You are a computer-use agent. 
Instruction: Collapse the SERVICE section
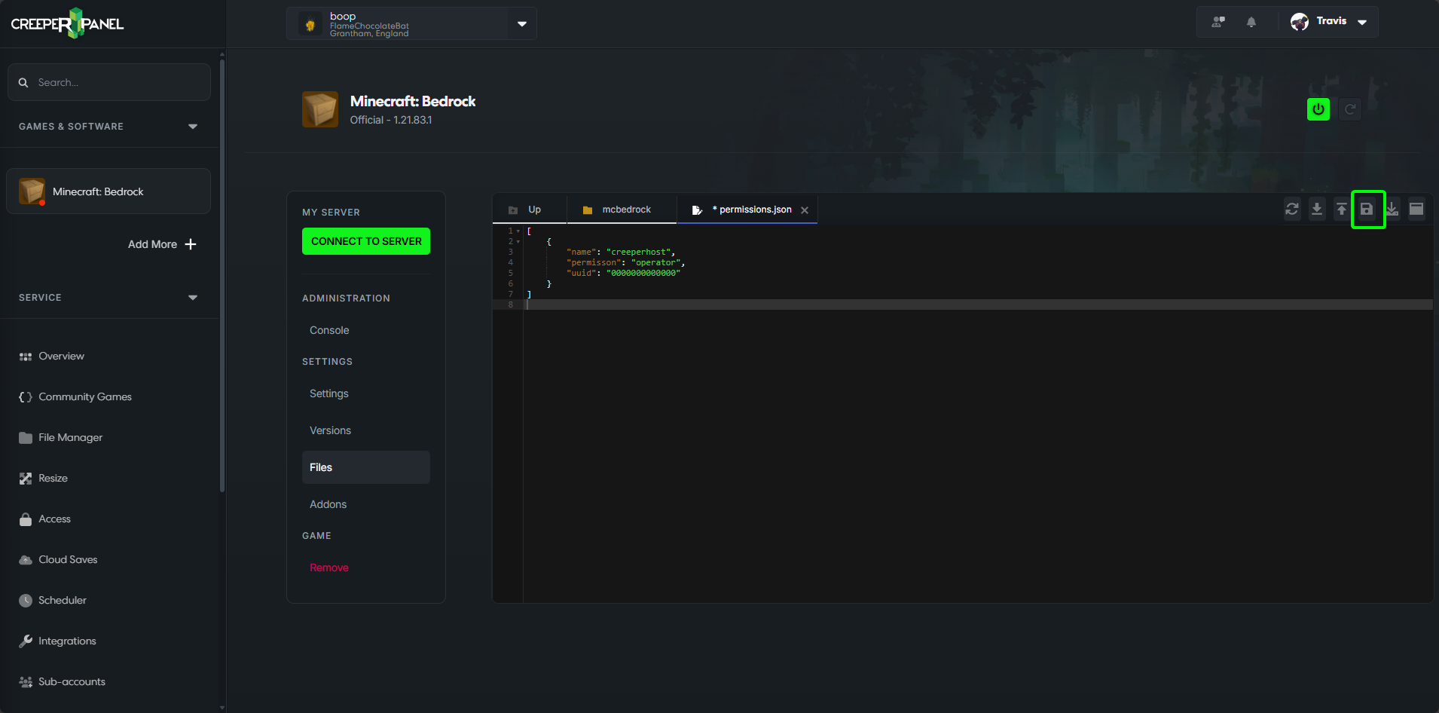[192, 298]
